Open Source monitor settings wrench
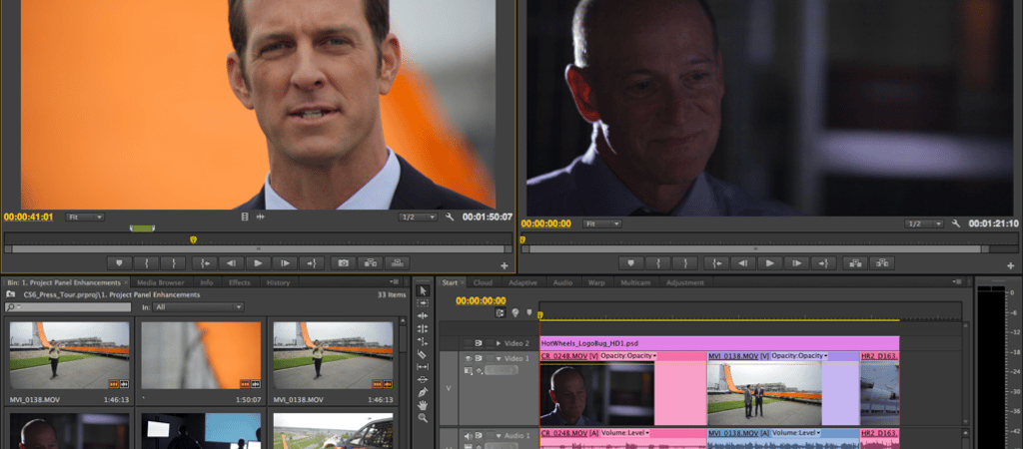This screenshot has height=449, width=1023. (451, 217)
